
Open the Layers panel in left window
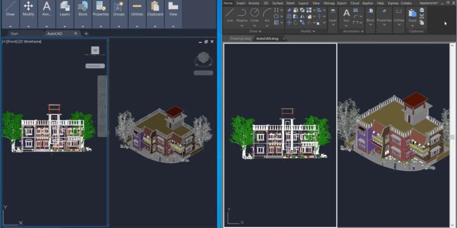[x=65, y=9]
